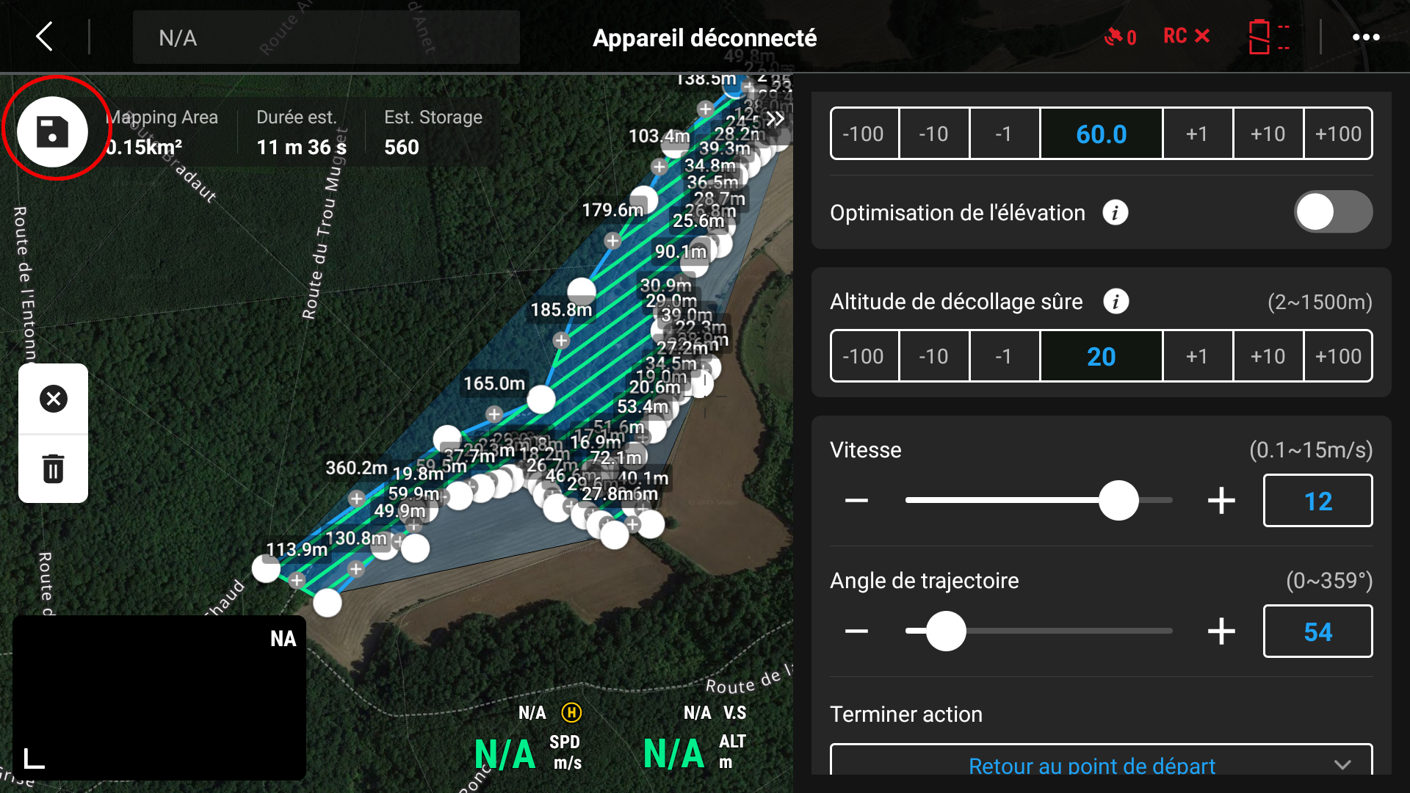Toggle Optimisation de l'élévation switch
The height and width of the screenshot is (793, 1410).
[1333, 212]
